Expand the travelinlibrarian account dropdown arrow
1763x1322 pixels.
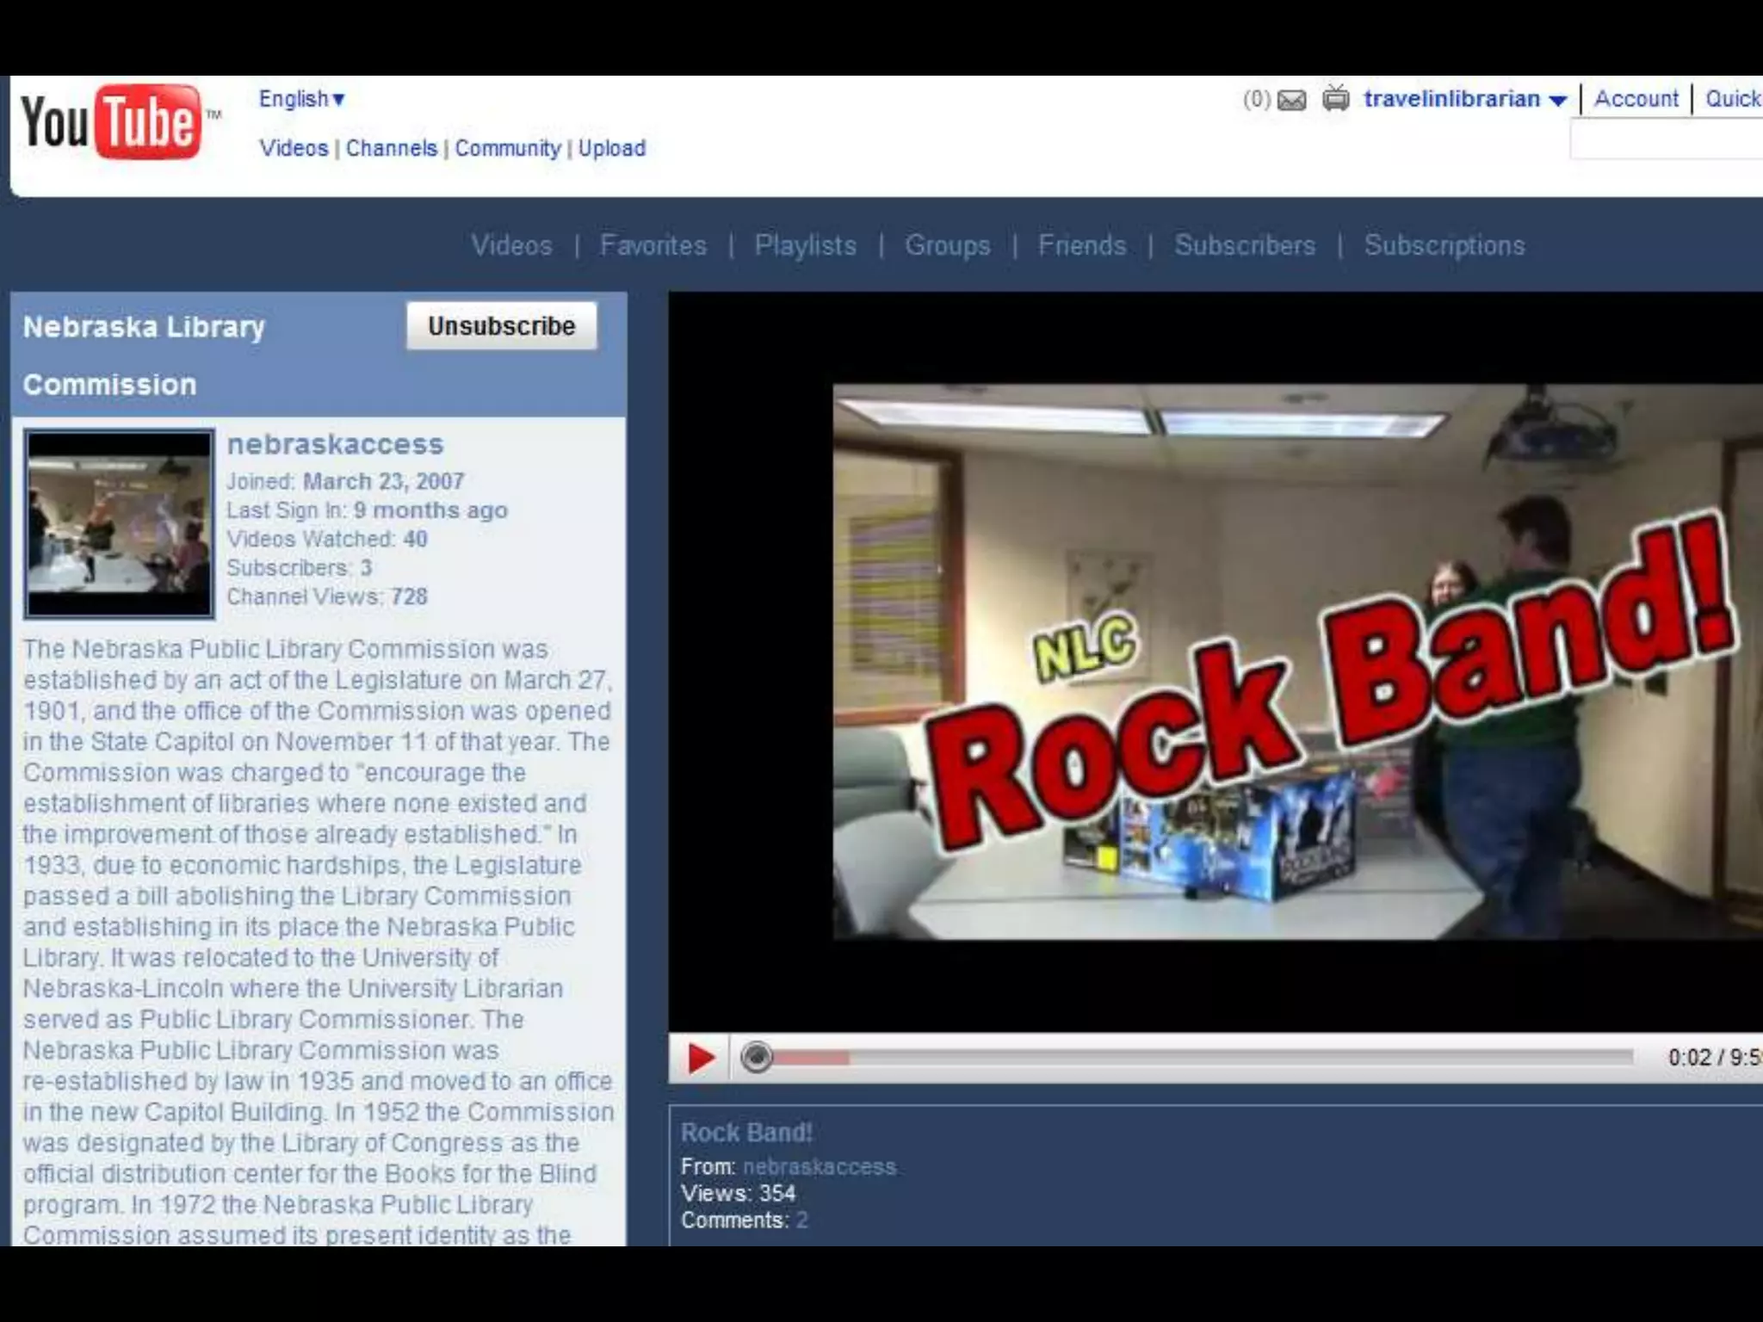[1557, 101]
